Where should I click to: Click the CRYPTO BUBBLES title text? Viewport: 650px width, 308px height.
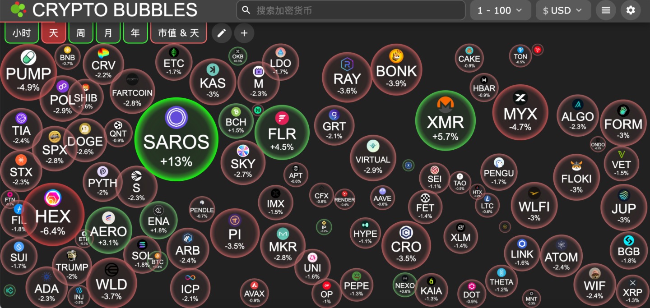click(115, 10)
